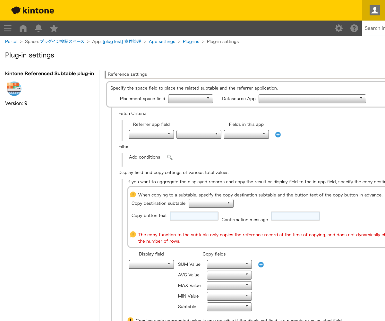Expand the Placement space field dropdown
385x321 pixels.
pos(191,99)
